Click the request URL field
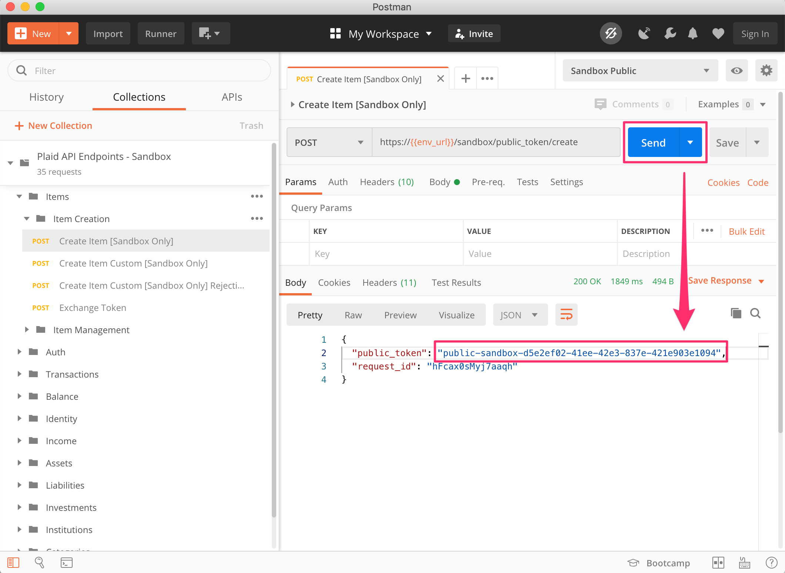The height and width of the screenshot is (573, 785). click(x=496, y=142)
